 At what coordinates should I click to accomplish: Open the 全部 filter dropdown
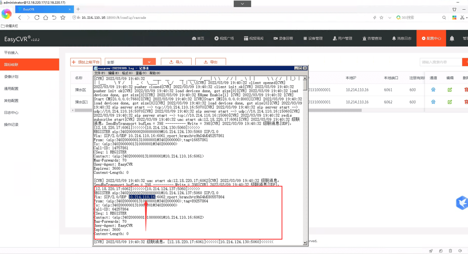[130, 62]
